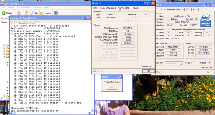Click the PI value output pi_data.txt line
This screenshot has height=115, width=215.
[47, 103]
